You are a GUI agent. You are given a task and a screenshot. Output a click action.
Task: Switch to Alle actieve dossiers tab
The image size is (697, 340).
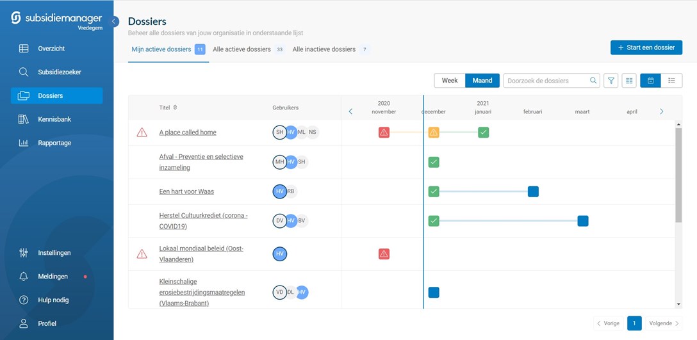[242, 49]
